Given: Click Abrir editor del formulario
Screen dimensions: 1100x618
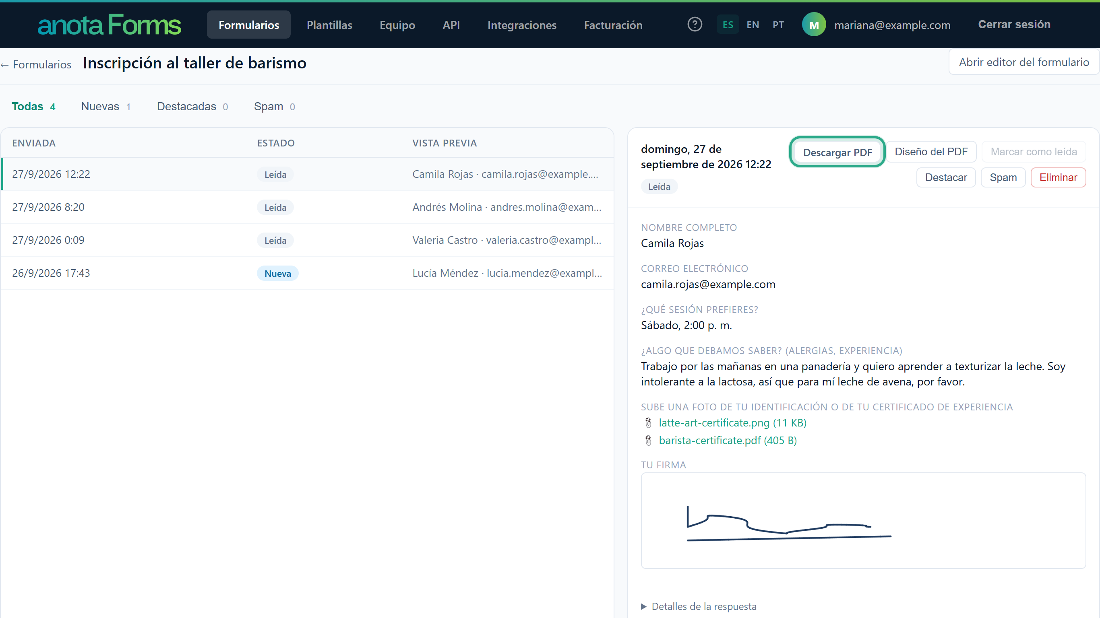Looking at the screenshot, I should 1023,62.
